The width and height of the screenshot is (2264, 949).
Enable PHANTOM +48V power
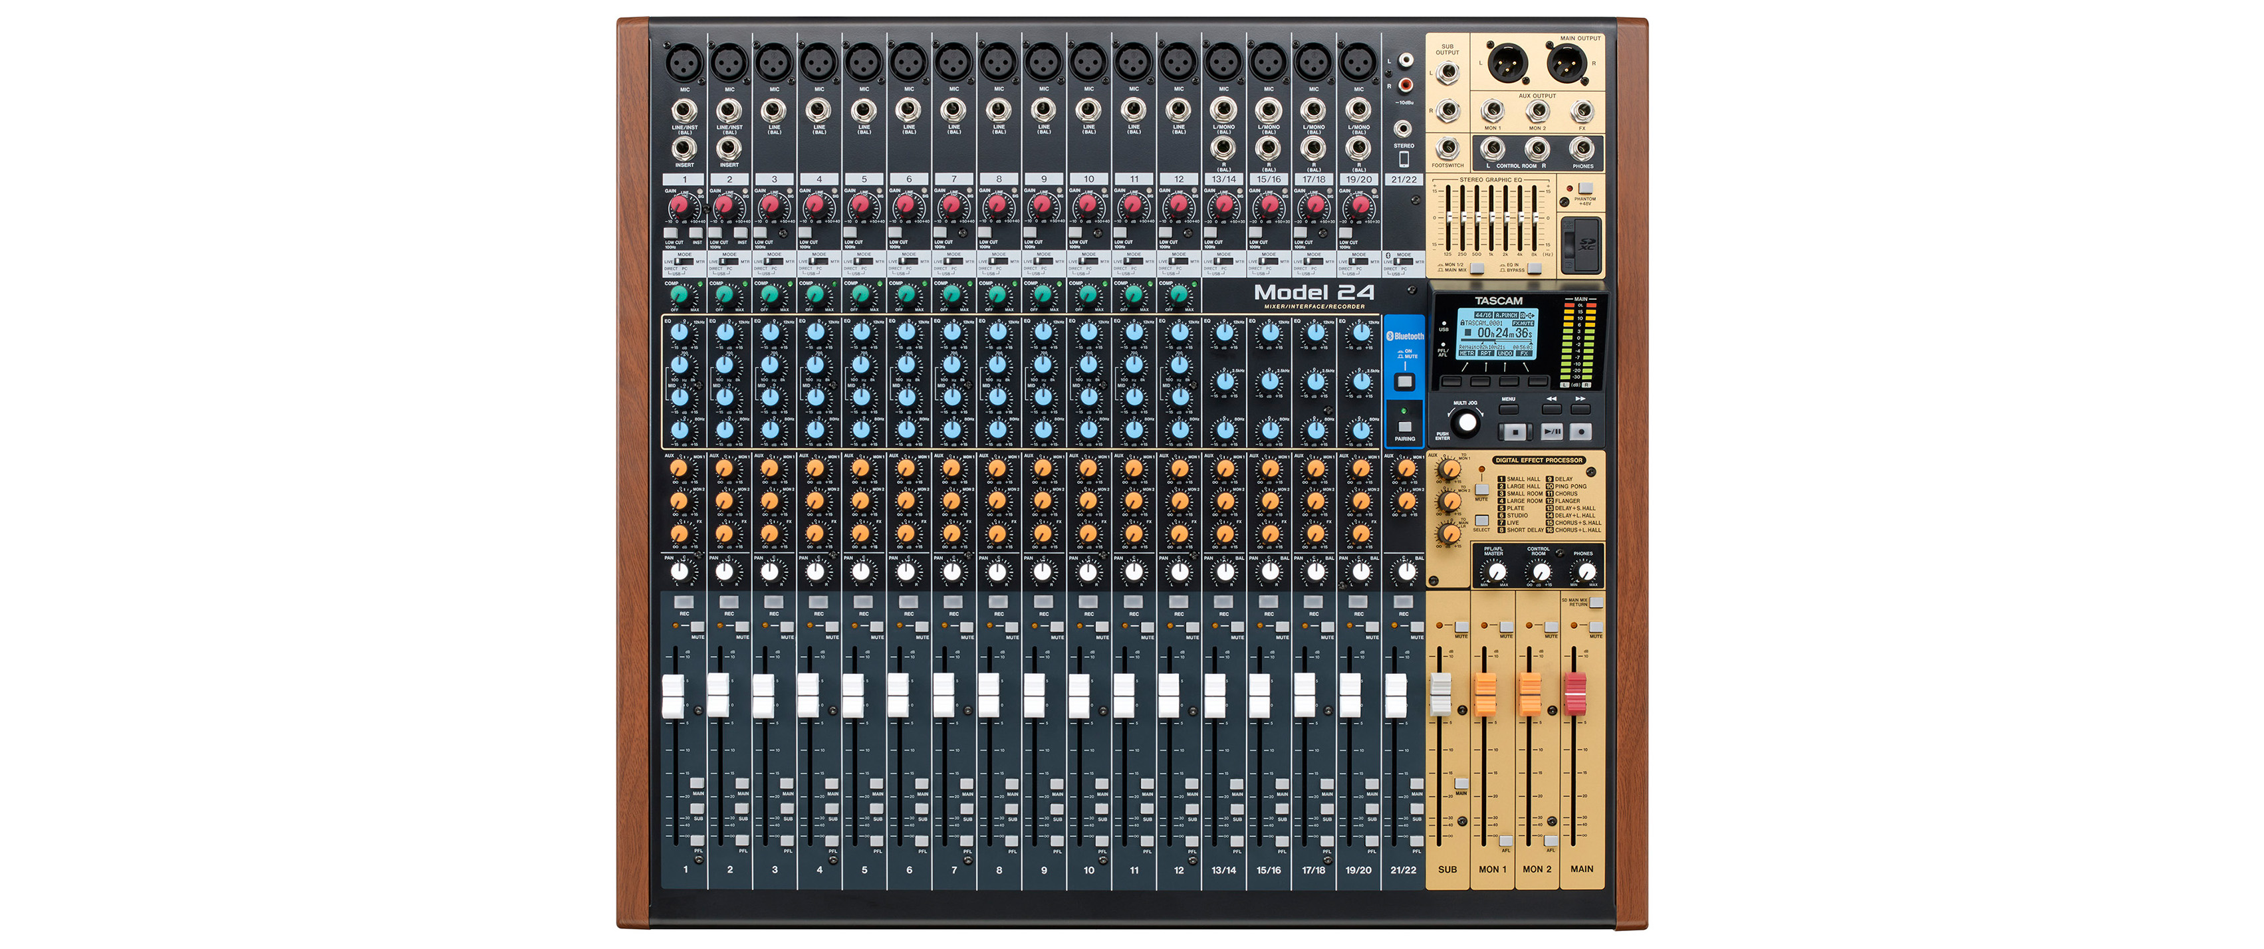pos(1584,188)
